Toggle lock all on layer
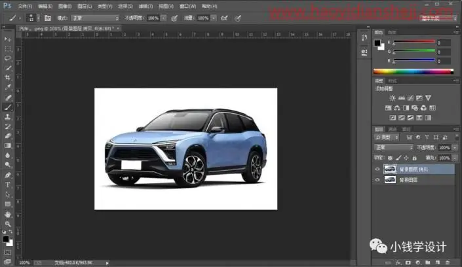 pyautogui.click(x=414, y=158)
